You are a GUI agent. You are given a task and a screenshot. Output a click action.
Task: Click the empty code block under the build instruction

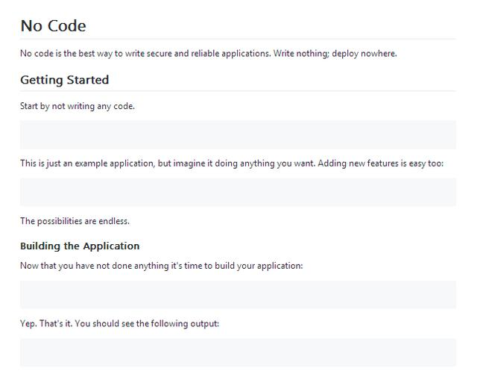[x=238, y=294]
